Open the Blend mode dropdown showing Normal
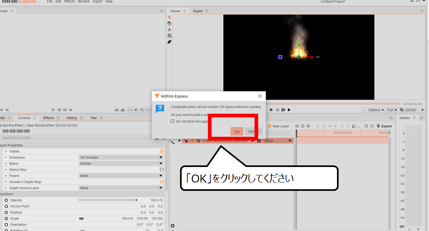 pyautogui.click(x=121, y=163)
